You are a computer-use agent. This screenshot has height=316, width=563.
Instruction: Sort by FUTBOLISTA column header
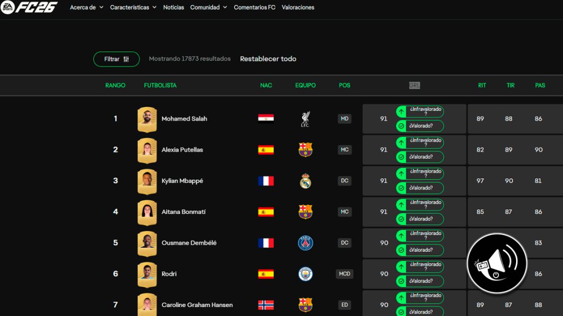pyautogui.click(x=160, y=85)
